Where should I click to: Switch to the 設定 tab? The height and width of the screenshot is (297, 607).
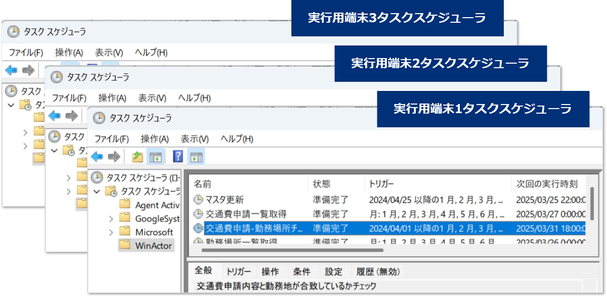pyautogui.click(x=333, y=271)
